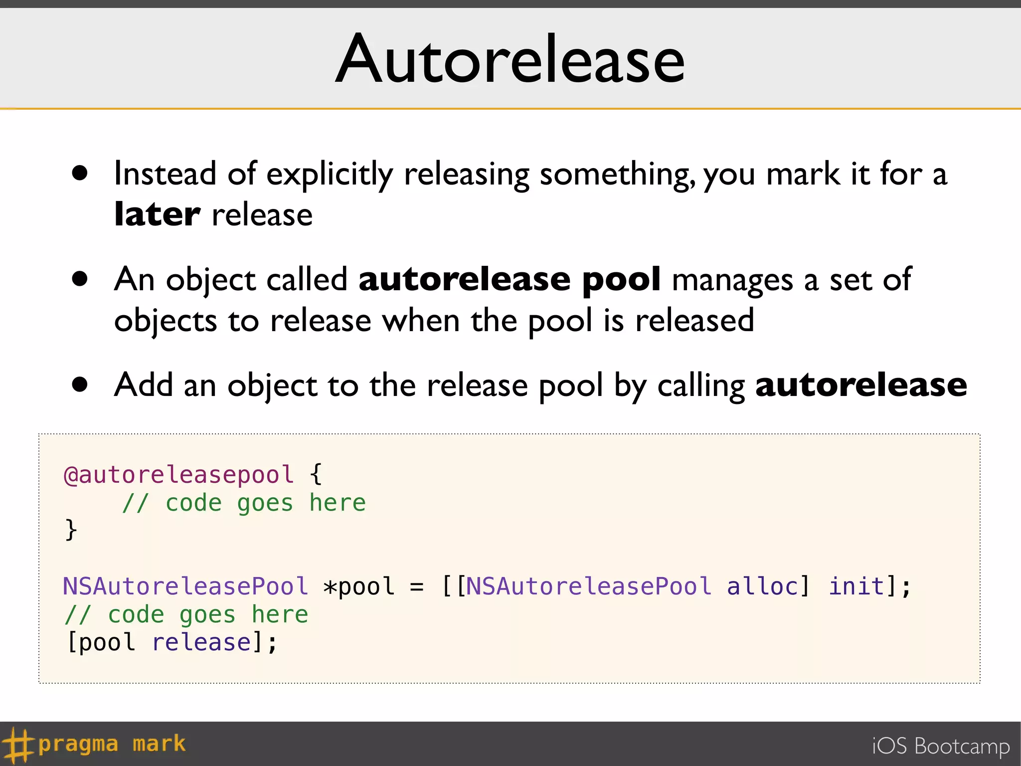Click the Autorelease slide title
This screenshot has width=1021, height=766.
click(510, 58)
